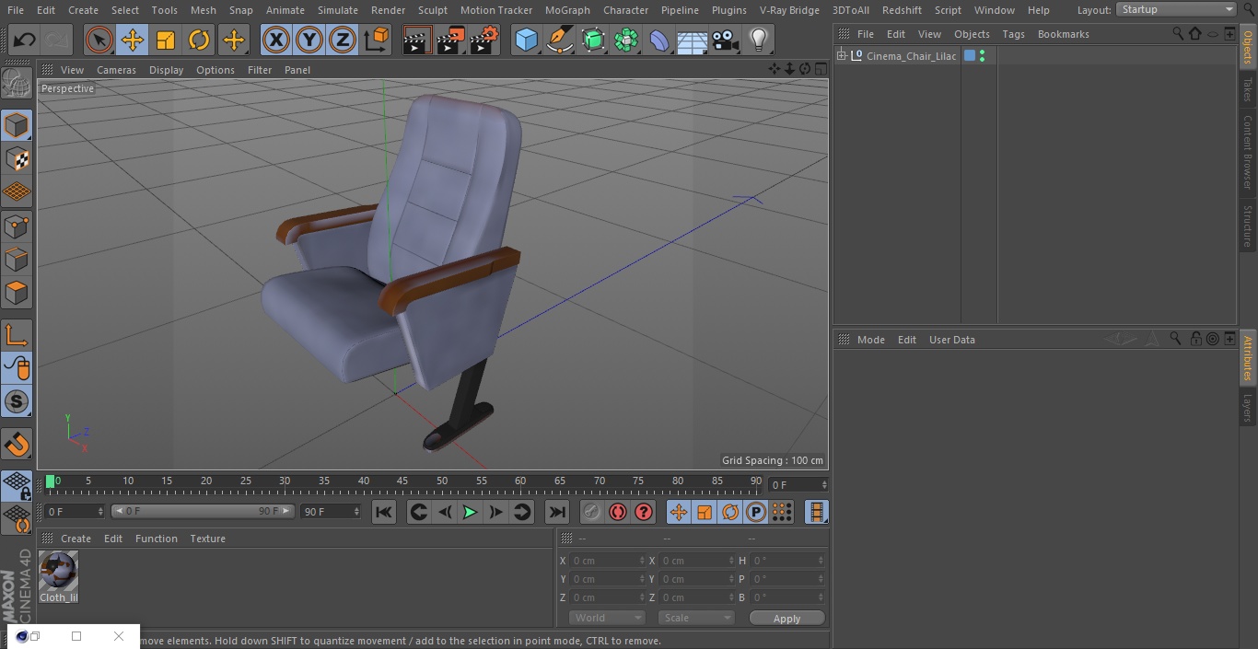The width and height of the screenshot is (1258, 649).
Task: Enable Texture mode checkerboard icon
Action: (x=17, y=158)
